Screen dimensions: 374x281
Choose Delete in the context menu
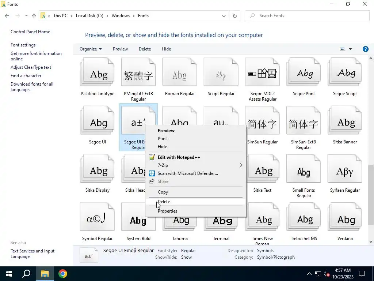tap(196, 202)
